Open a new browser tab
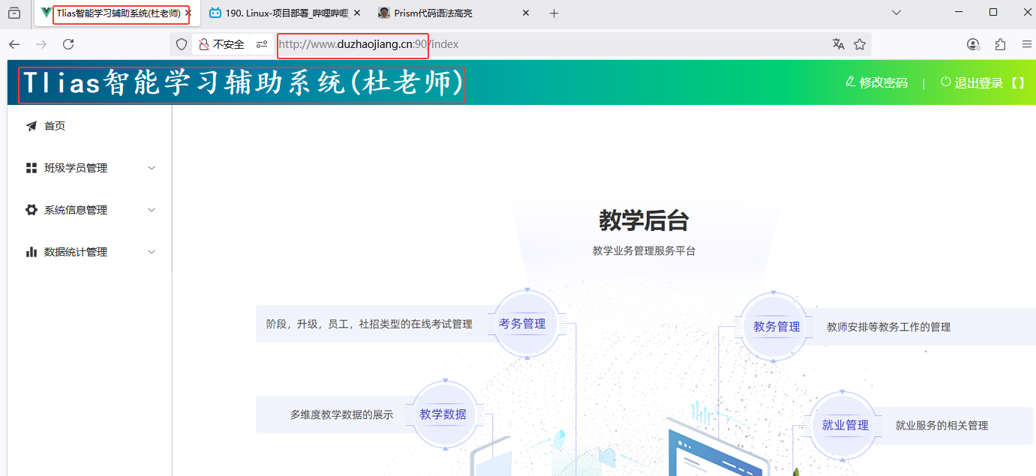The image size is (1036, 476). tap(554, 13)
